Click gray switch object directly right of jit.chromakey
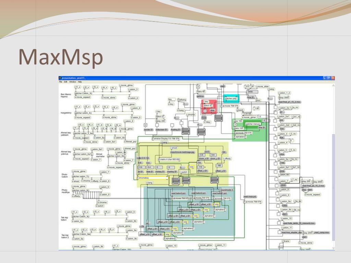Viewport: 351px width, 263px height. point(176,180)
